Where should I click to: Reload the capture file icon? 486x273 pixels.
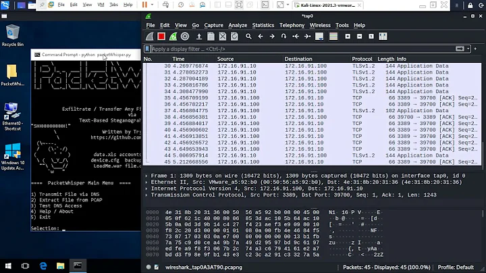(x=235, y=36)
